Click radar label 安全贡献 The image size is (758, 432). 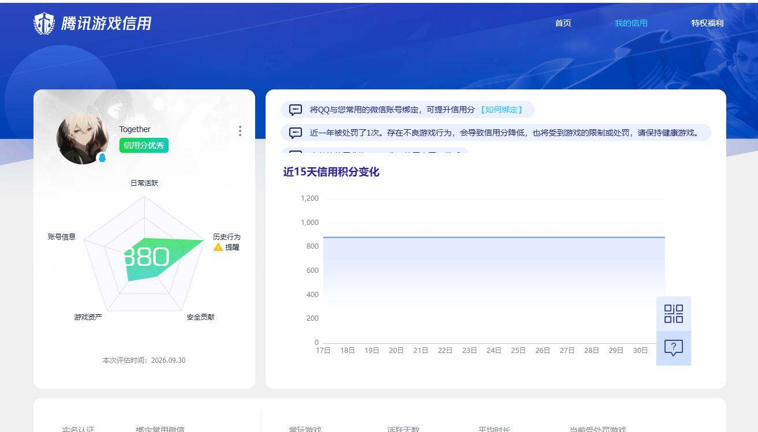[200, 317]
